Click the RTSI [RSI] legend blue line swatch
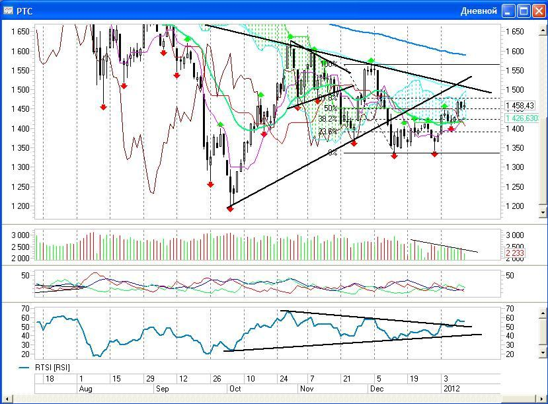 coord(24,368)
